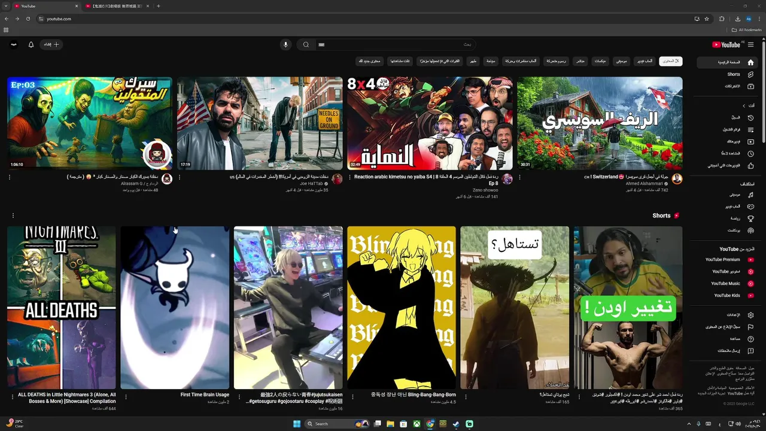This screenshot has height=431, width=766.
Task: Open more options for Shorts shelf
Action: [x=13, y=215]
